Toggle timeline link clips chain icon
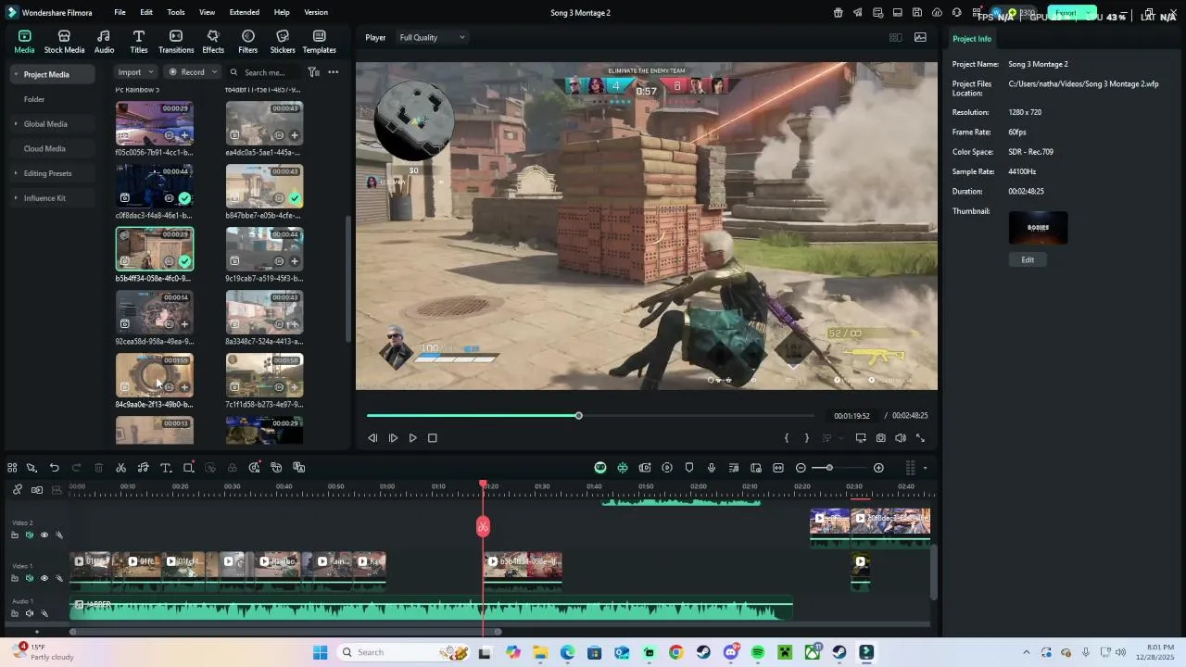 tap(17, 489)
